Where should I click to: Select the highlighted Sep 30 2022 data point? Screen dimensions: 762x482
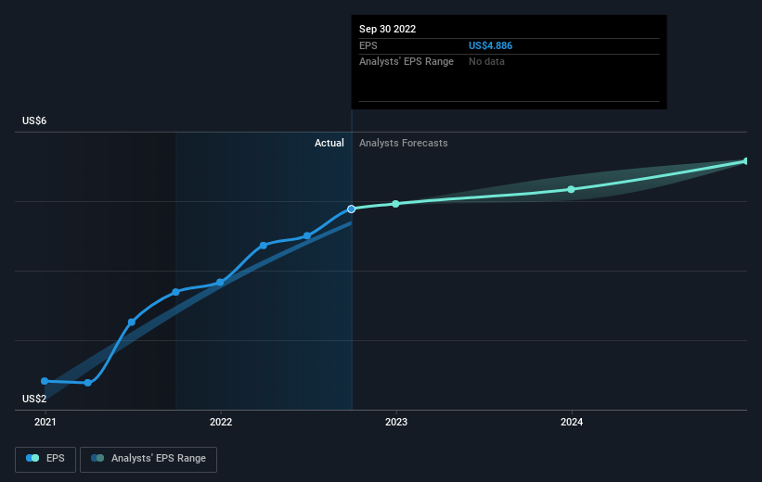click(x=352, y=209)
